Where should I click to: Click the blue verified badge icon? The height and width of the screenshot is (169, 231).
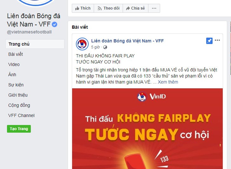55,25
